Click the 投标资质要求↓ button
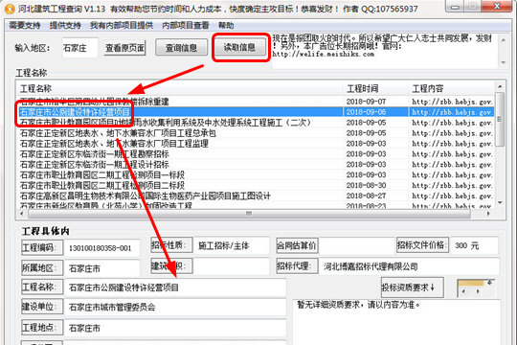This screenshot has width=517, height=345. [412, 287]
